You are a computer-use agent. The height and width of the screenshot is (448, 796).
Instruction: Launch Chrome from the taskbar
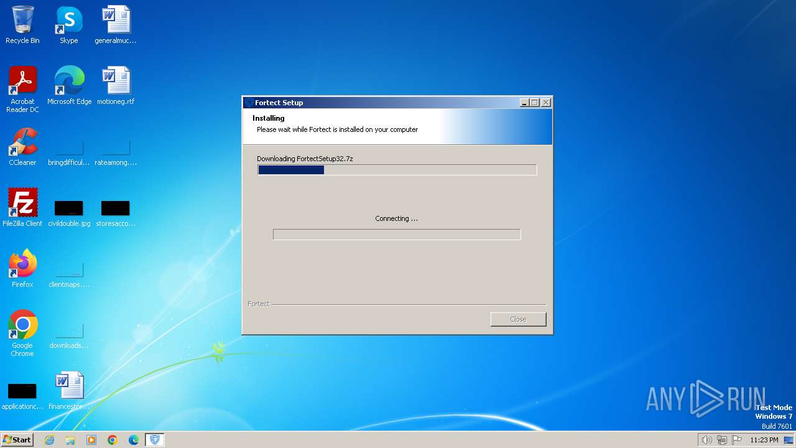tap(113, 440)
